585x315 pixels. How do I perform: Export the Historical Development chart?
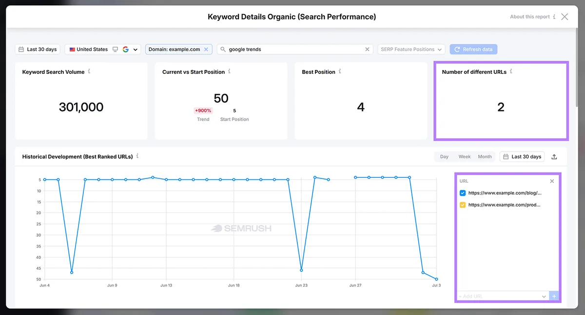click(554, 157)
